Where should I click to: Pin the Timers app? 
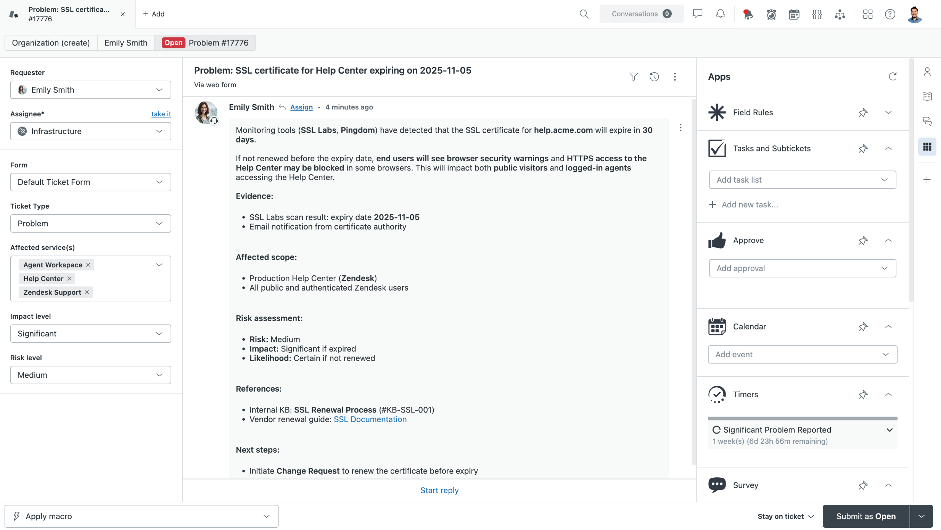pyautogui.click(x=863, y=394)
